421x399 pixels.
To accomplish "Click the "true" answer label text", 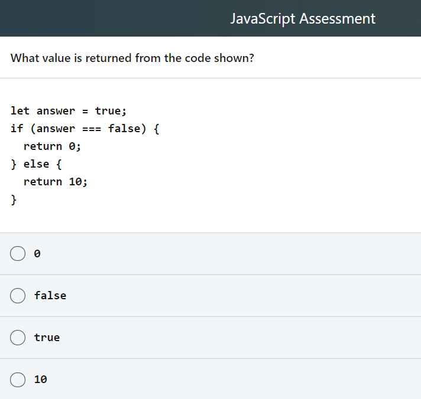I will 47,338.
